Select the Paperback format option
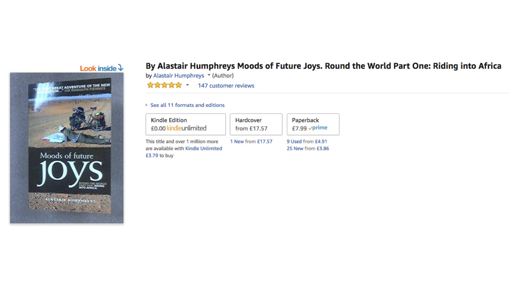 (313, 124)
